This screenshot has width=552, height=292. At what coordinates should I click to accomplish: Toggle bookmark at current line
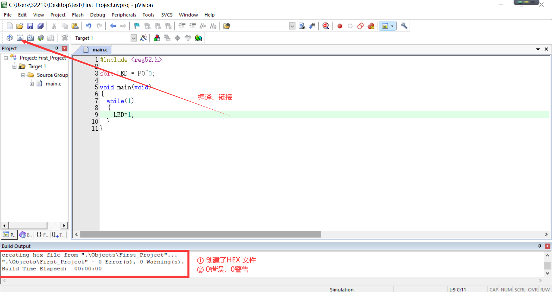tap(136, 26)
